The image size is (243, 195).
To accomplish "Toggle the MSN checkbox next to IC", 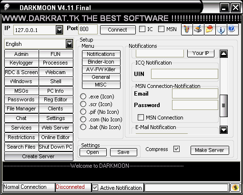I will (161, 29).
